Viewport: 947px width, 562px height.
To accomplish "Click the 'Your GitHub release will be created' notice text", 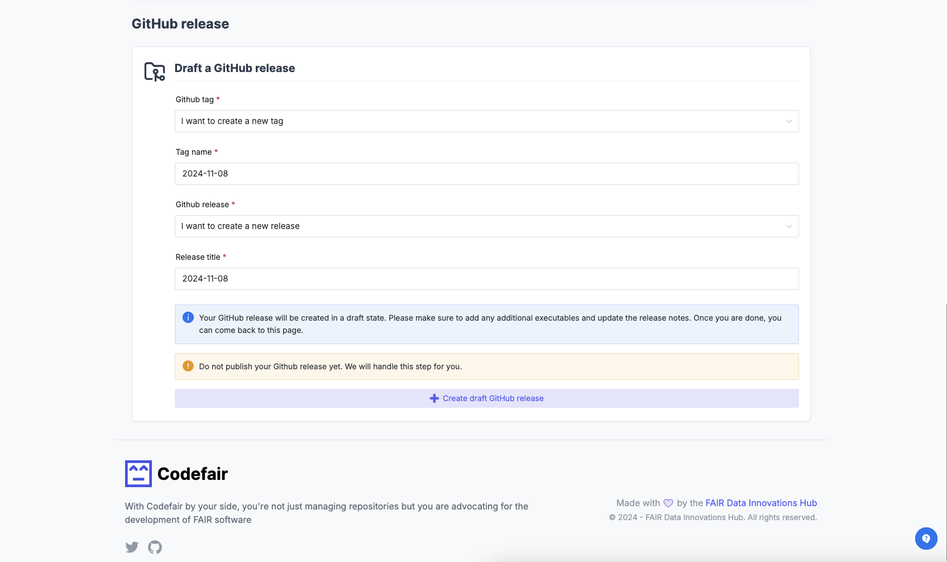I will [x=490, y=324].
